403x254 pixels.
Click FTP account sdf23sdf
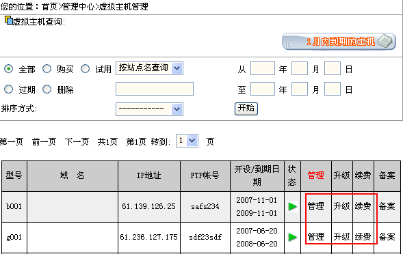click(205, 237)
